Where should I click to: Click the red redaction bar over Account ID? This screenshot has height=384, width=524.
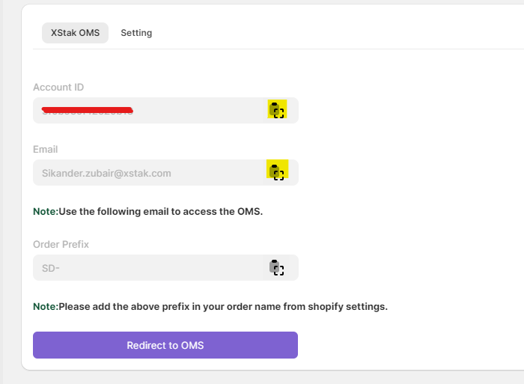point(87,109)
